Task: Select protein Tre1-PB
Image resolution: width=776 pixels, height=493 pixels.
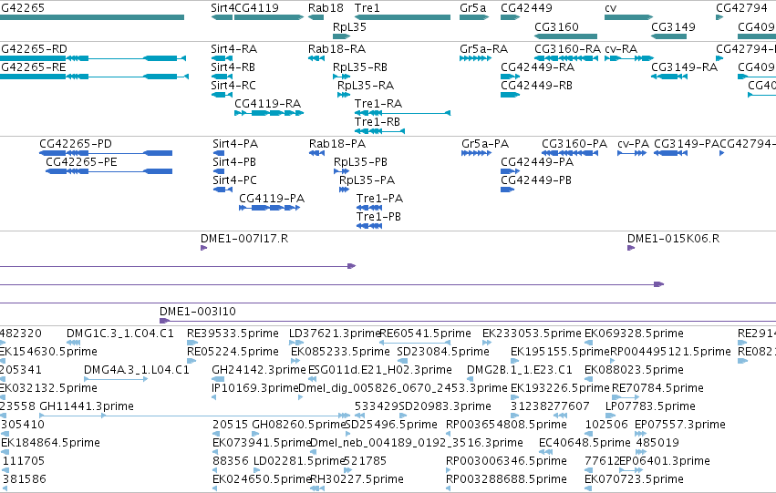Action: coord(369,227)
